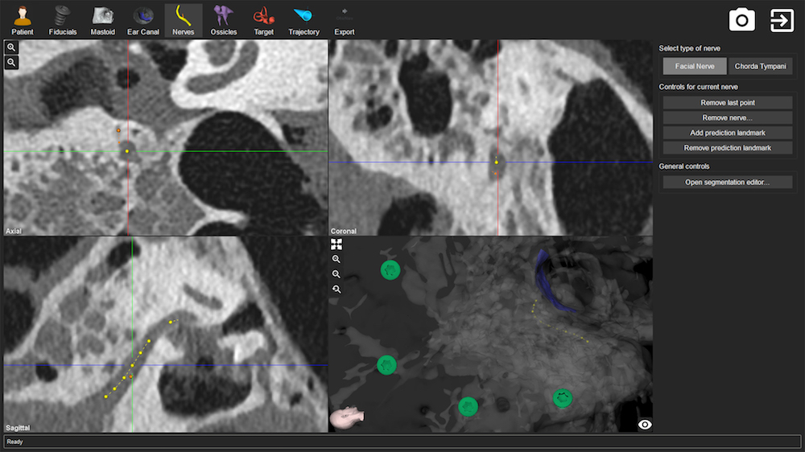Reset zoom in the 3D view
805x452 pixels.
click(x=336, y=289)
